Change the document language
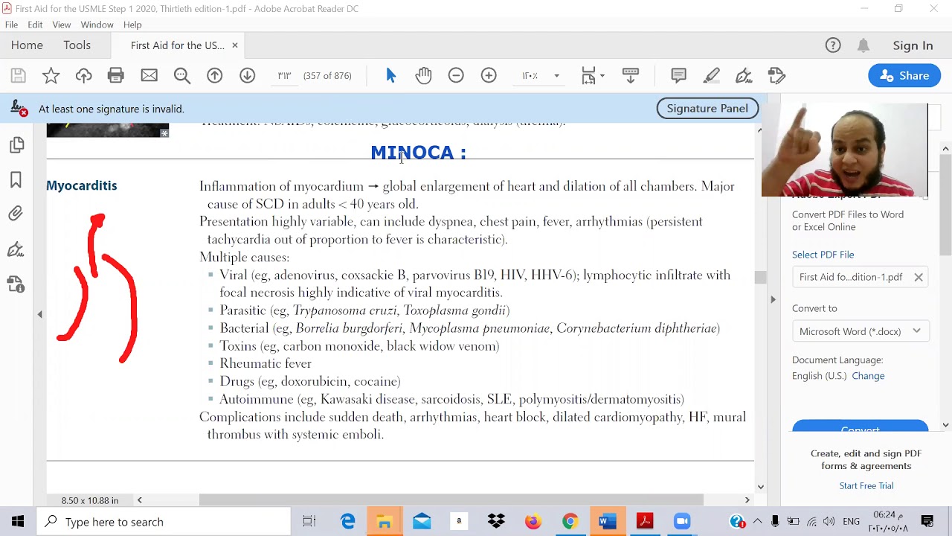Viewport: 952px width, 536px height. pyautogui.click(x=868, y=376)
